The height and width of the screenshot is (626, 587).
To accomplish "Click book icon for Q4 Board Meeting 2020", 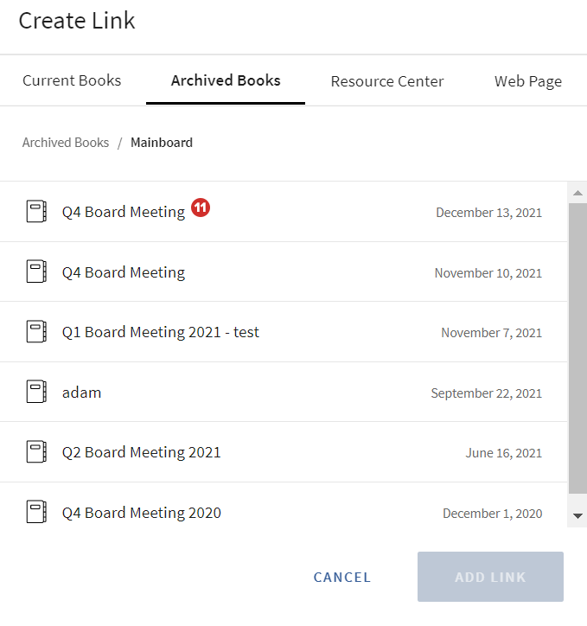I will tap(35, 513).
